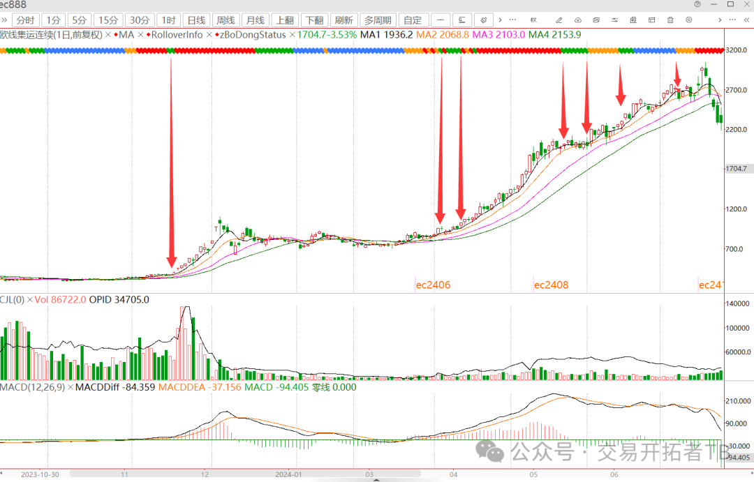
Task: Remove the MACD(12,26,9) indicator
Action: (x=71, y=387)
